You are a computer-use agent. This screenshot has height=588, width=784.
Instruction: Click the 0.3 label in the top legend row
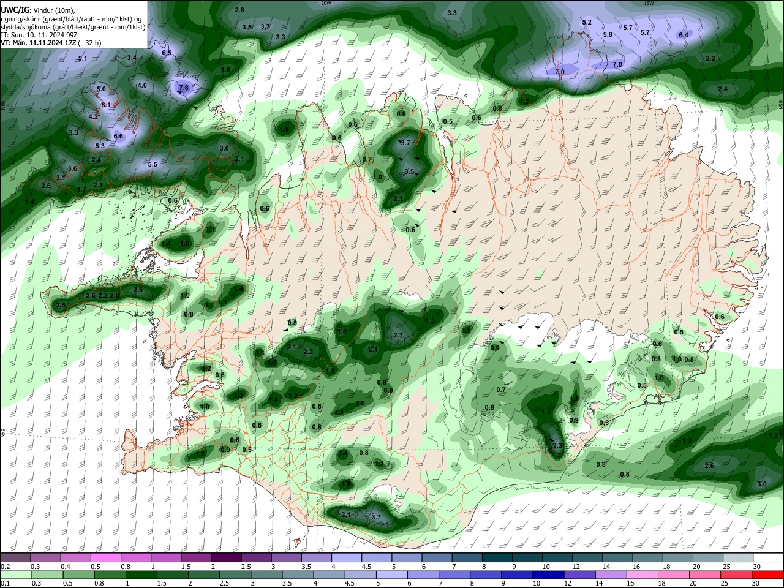36,567
